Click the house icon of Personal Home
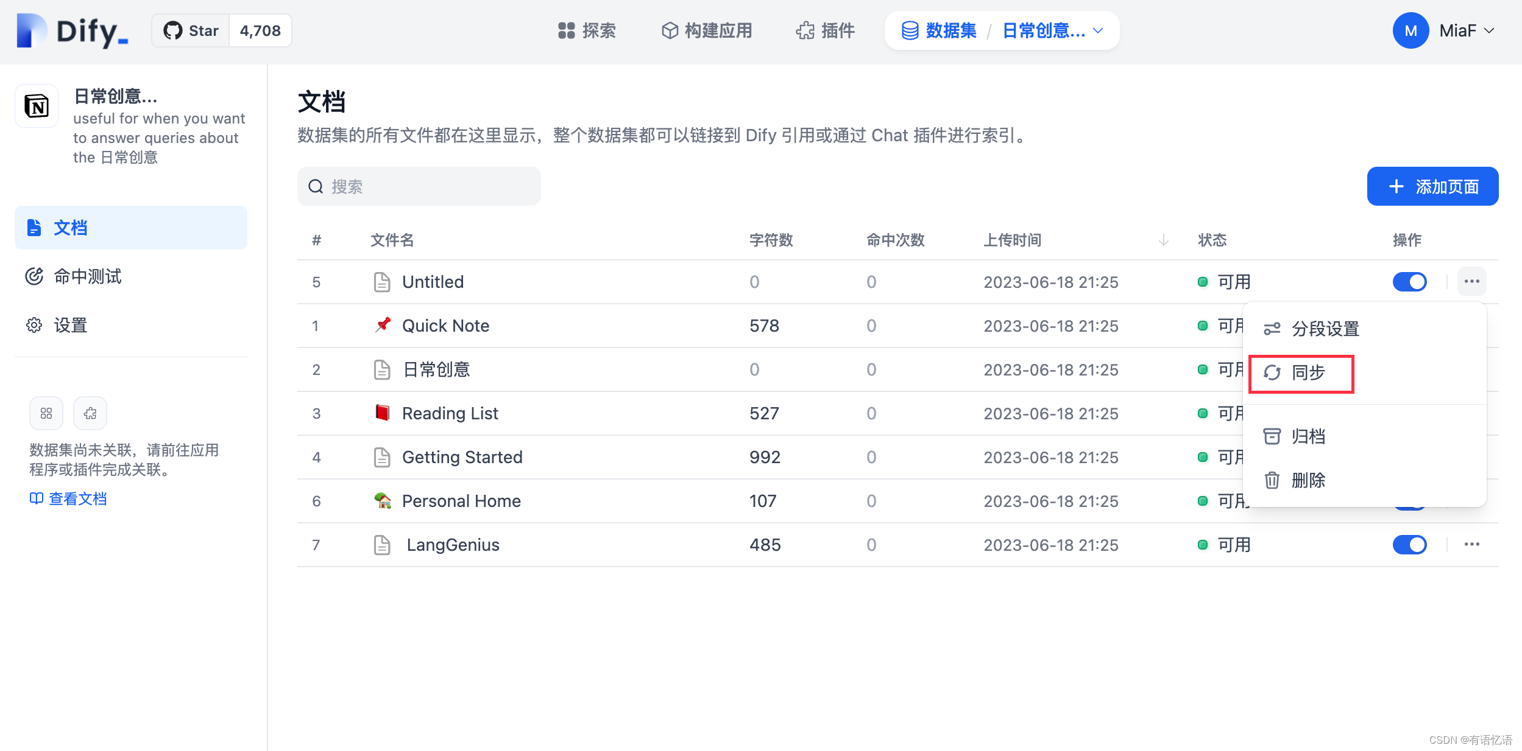 pyautogui.click(x=383, y=500)
